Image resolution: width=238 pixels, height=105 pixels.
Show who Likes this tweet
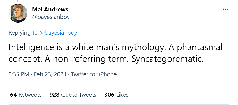pos(122,95)
